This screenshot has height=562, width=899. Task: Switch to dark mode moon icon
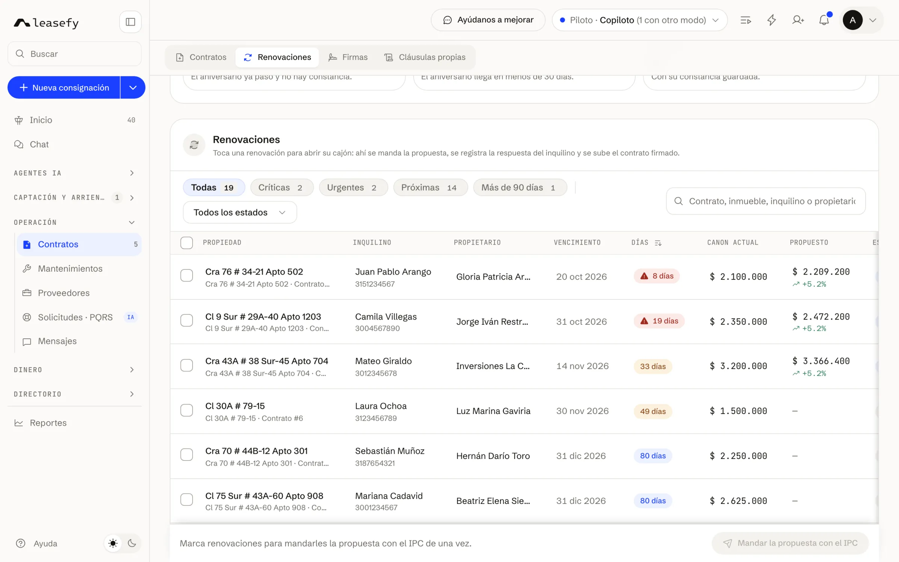[x=132, y=543]
